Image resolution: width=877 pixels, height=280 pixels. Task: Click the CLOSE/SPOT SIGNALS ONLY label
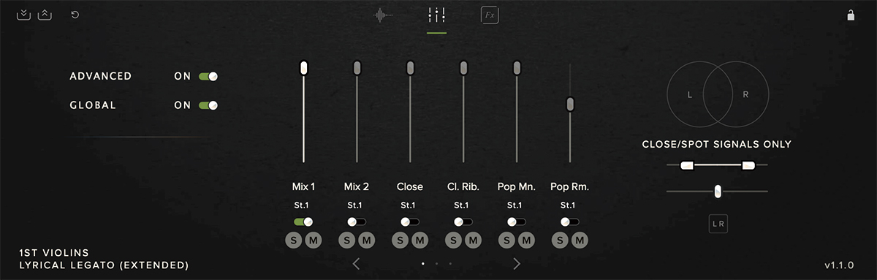point(717,144)
